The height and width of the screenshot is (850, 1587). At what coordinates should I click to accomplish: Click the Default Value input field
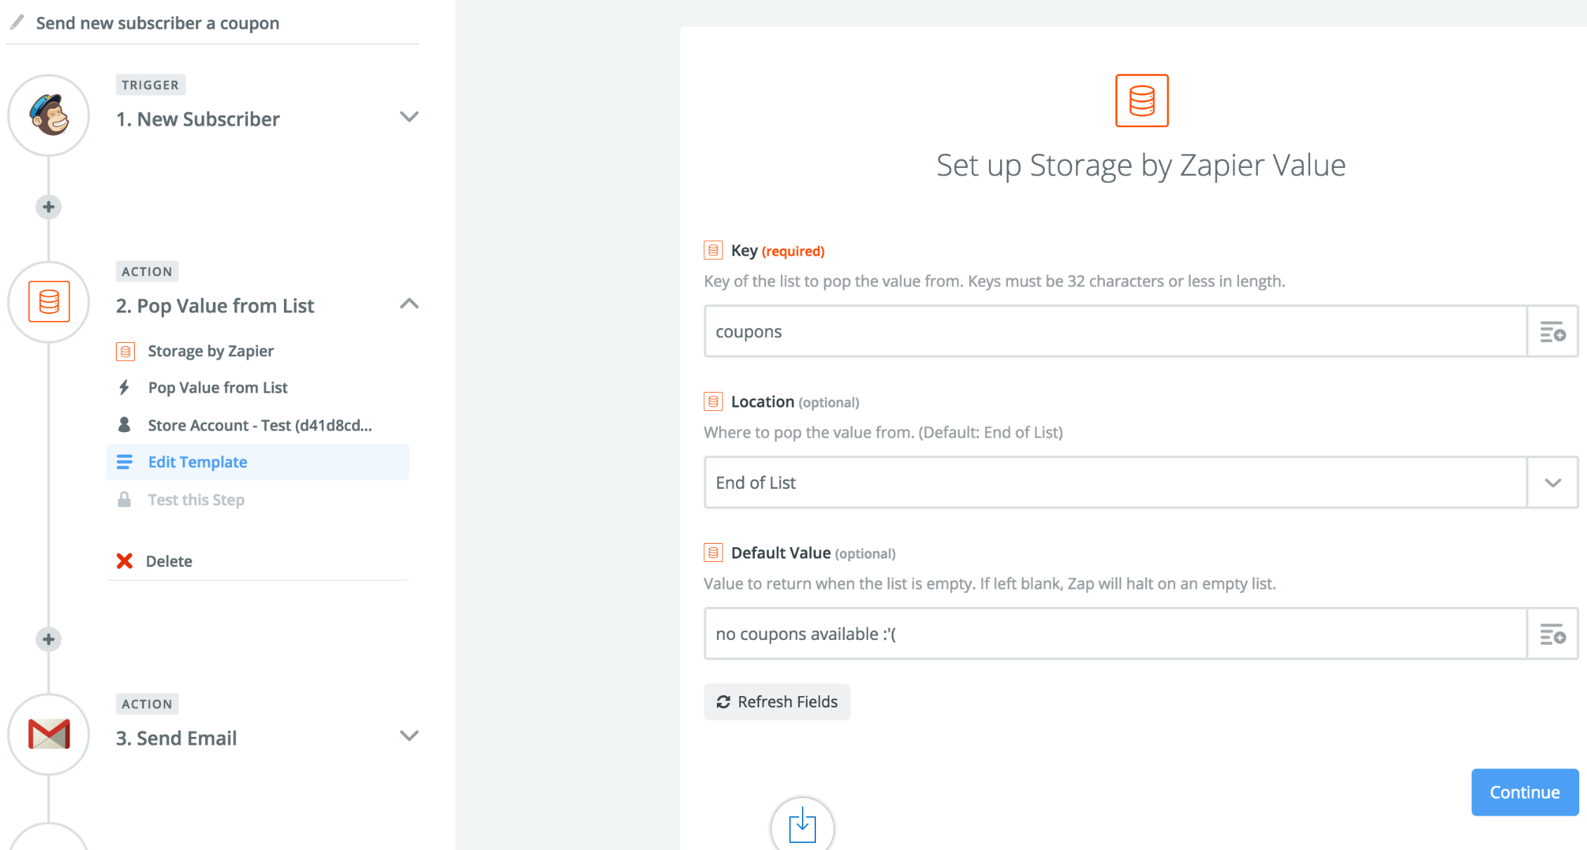[1116, 634]
